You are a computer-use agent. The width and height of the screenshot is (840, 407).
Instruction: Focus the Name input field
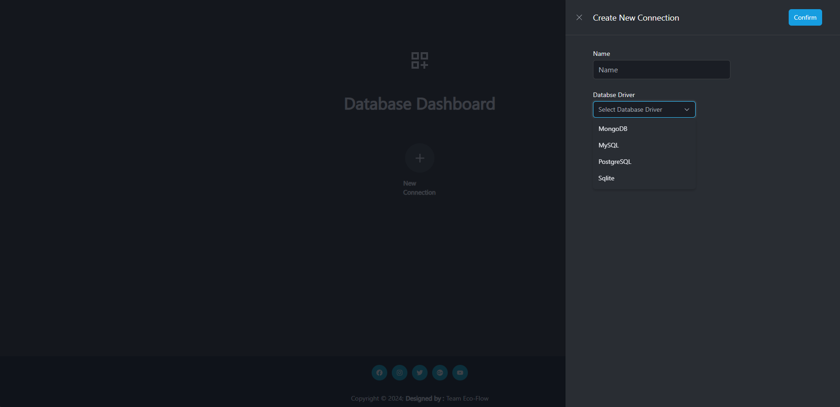(661, 70)
